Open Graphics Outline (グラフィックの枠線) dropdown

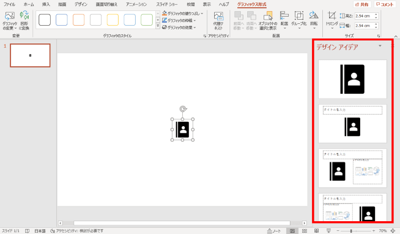[x=179, y=20]
